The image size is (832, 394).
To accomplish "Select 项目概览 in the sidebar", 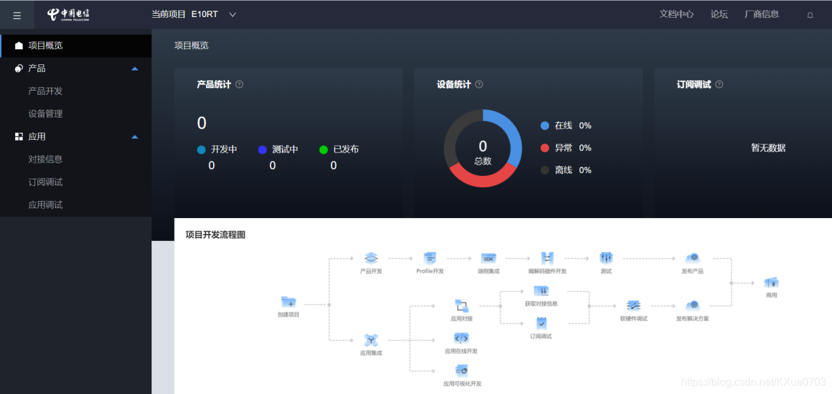I will (76, 45).
